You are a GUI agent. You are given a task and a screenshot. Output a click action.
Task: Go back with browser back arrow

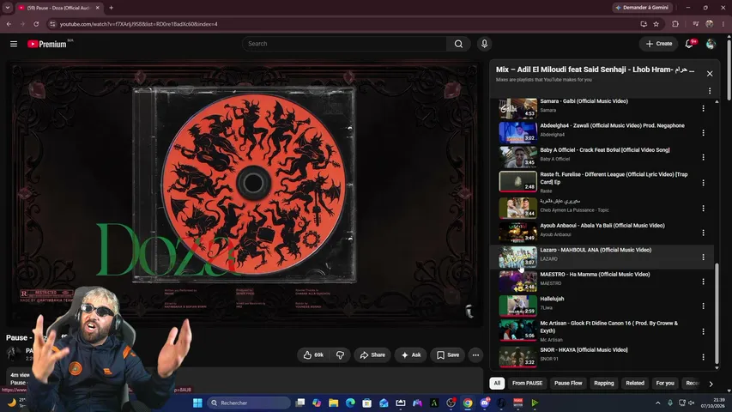click(x=9, y=24)
